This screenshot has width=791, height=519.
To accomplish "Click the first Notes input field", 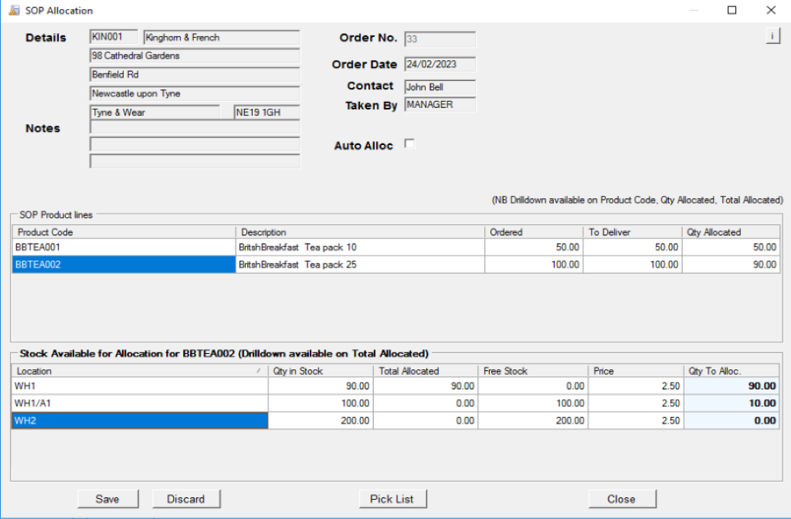I will pyautogui.click(x=195, y=127).
